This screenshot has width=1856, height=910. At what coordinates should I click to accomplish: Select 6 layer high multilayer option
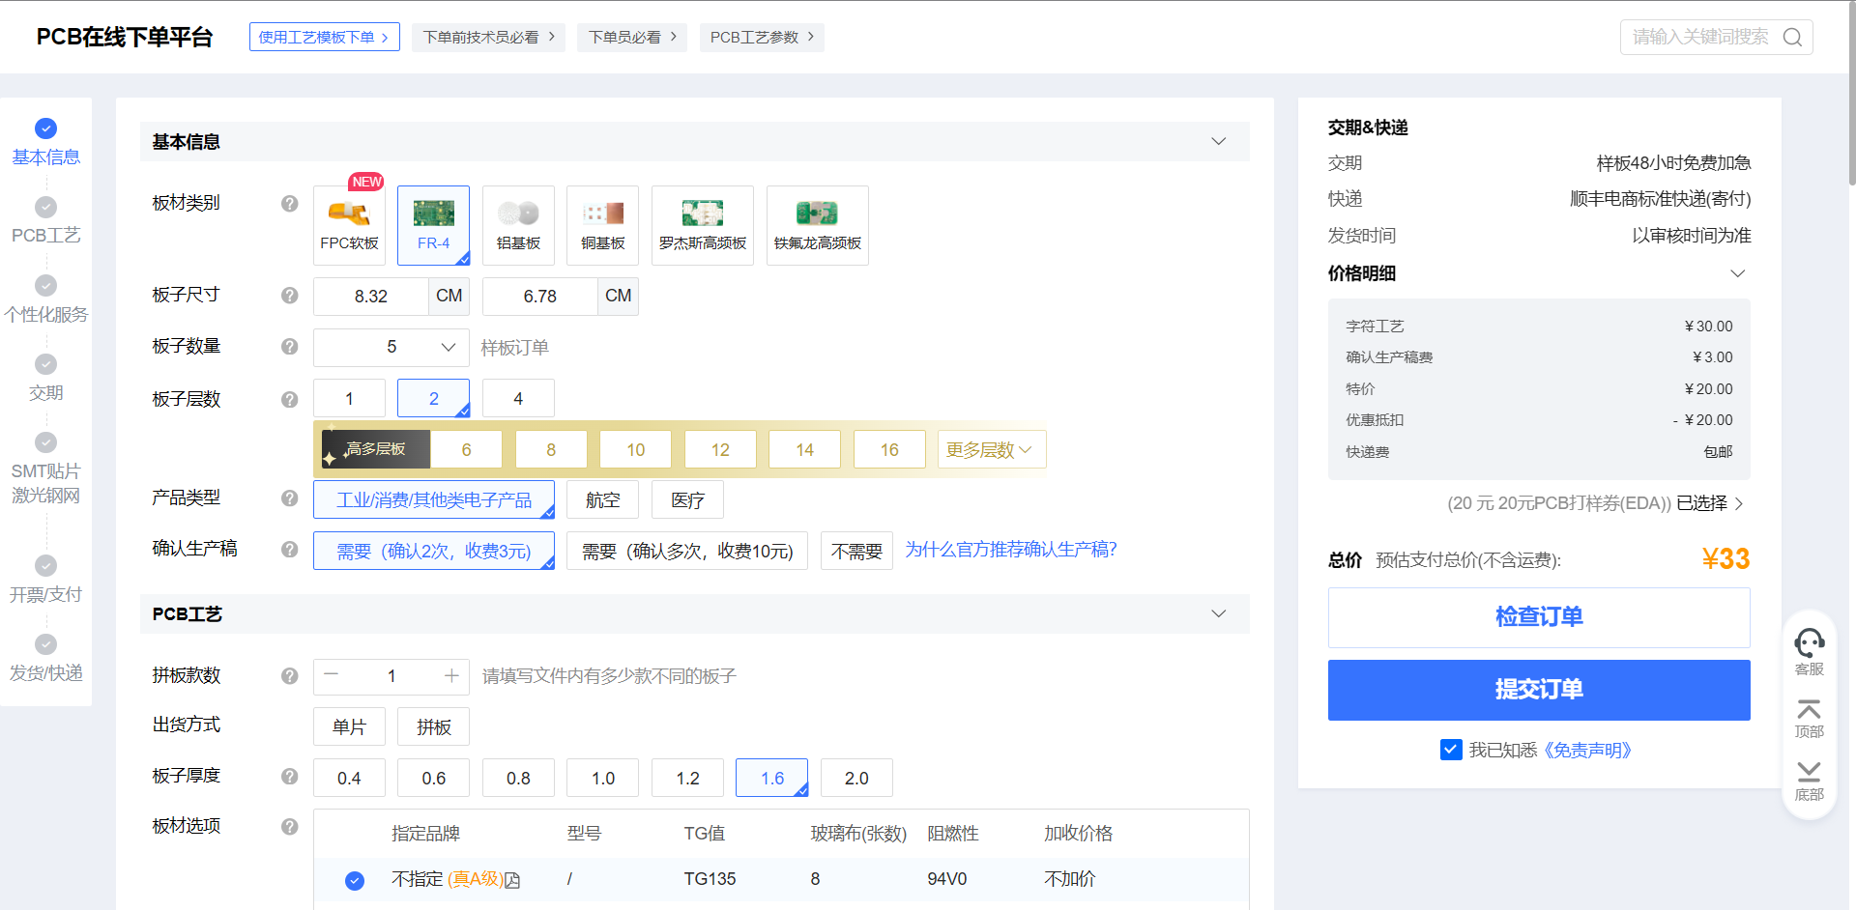click(466, 449)
